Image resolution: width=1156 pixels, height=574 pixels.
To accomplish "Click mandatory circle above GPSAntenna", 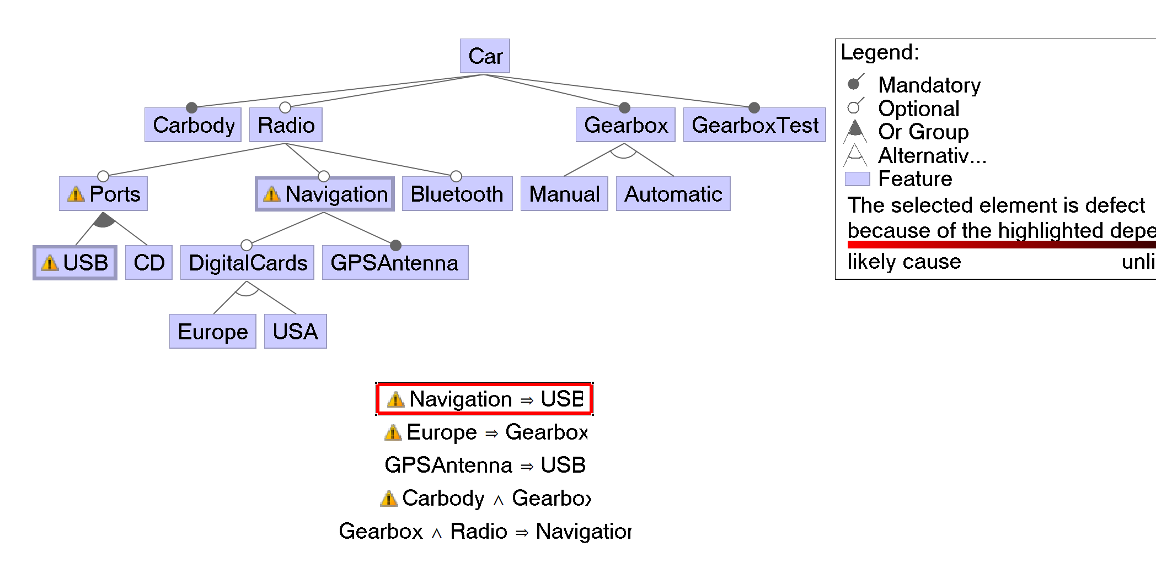I will coord(395,245).
